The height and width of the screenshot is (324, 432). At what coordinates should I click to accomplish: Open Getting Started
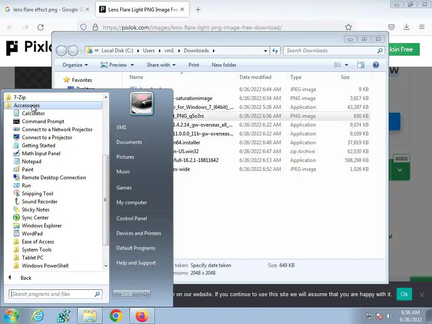point(38,145)
